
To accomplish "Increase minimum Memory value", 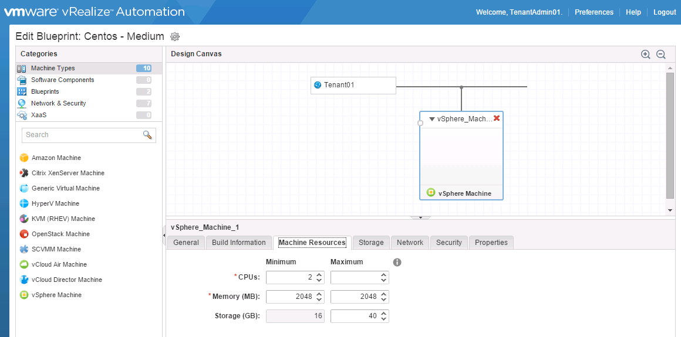I will pos(319,294).
